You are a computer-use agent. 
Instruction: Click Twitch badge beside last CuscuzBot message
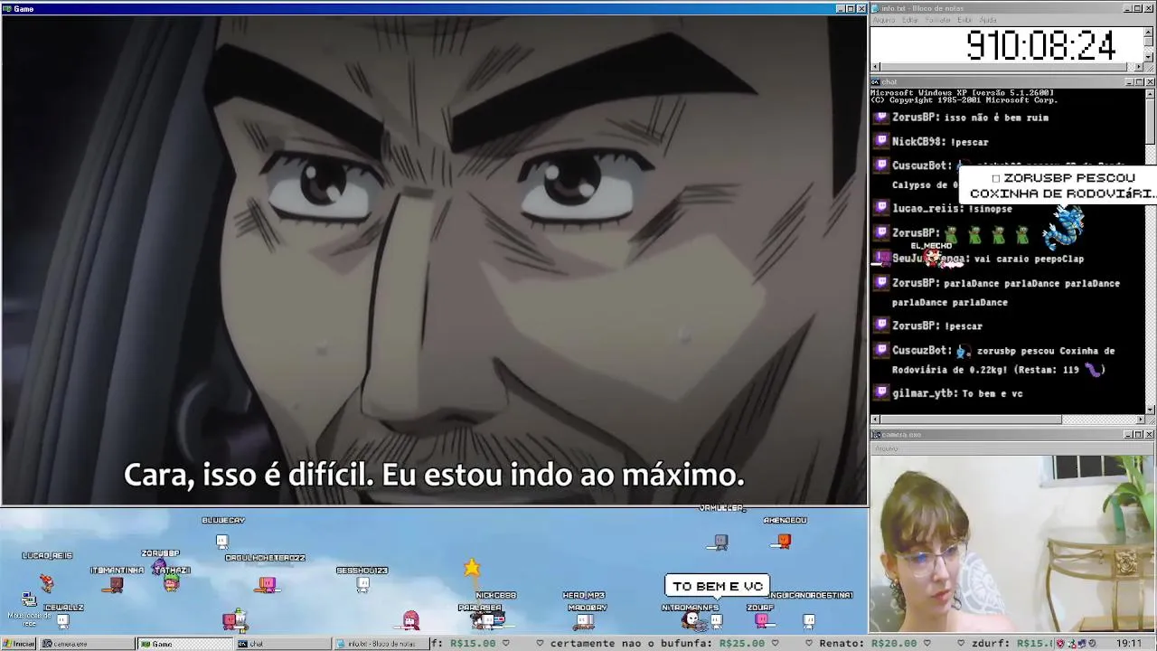tap(881, 350)
